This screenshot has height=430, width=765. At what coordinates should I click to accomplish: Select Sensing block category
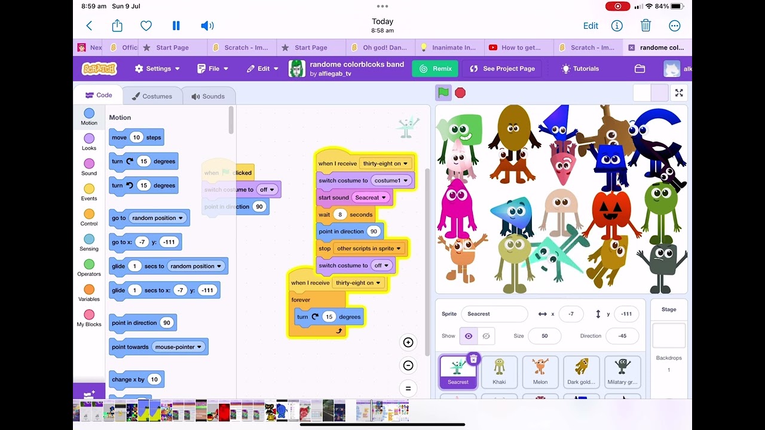[x=89, y=242]
